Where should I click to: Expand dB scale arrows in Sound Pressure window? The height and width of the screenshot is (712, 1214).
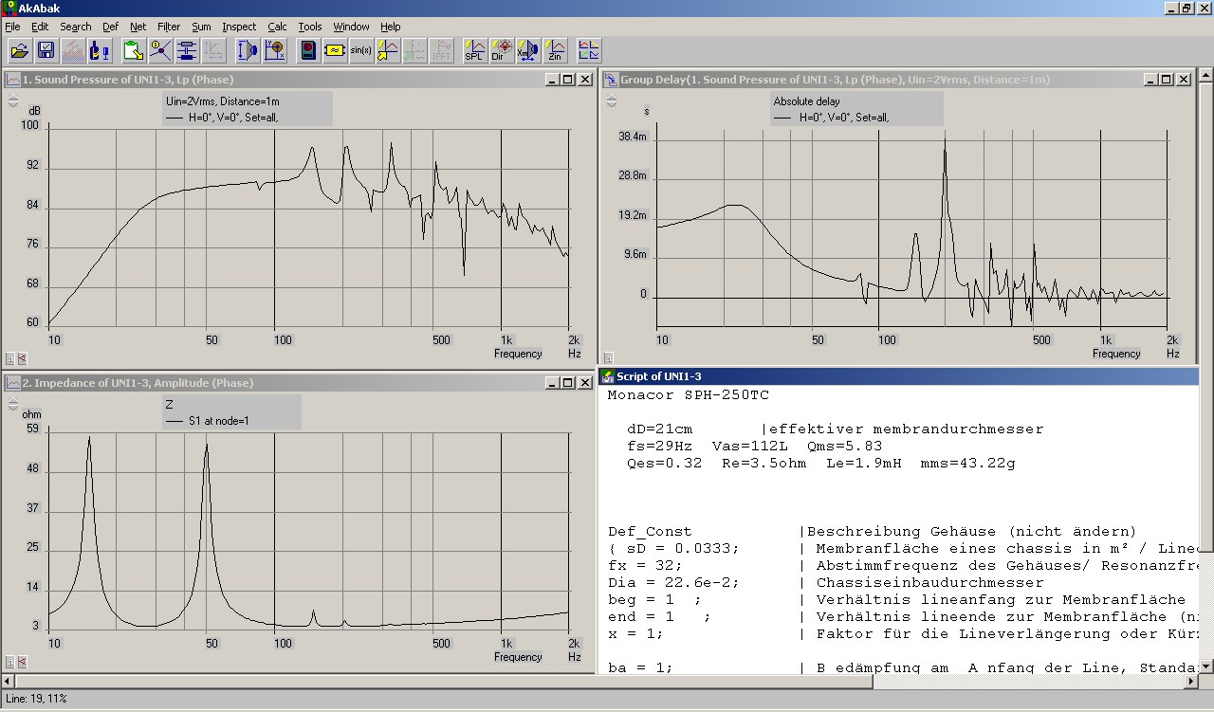pyautogui.click(x=13, y=100)
